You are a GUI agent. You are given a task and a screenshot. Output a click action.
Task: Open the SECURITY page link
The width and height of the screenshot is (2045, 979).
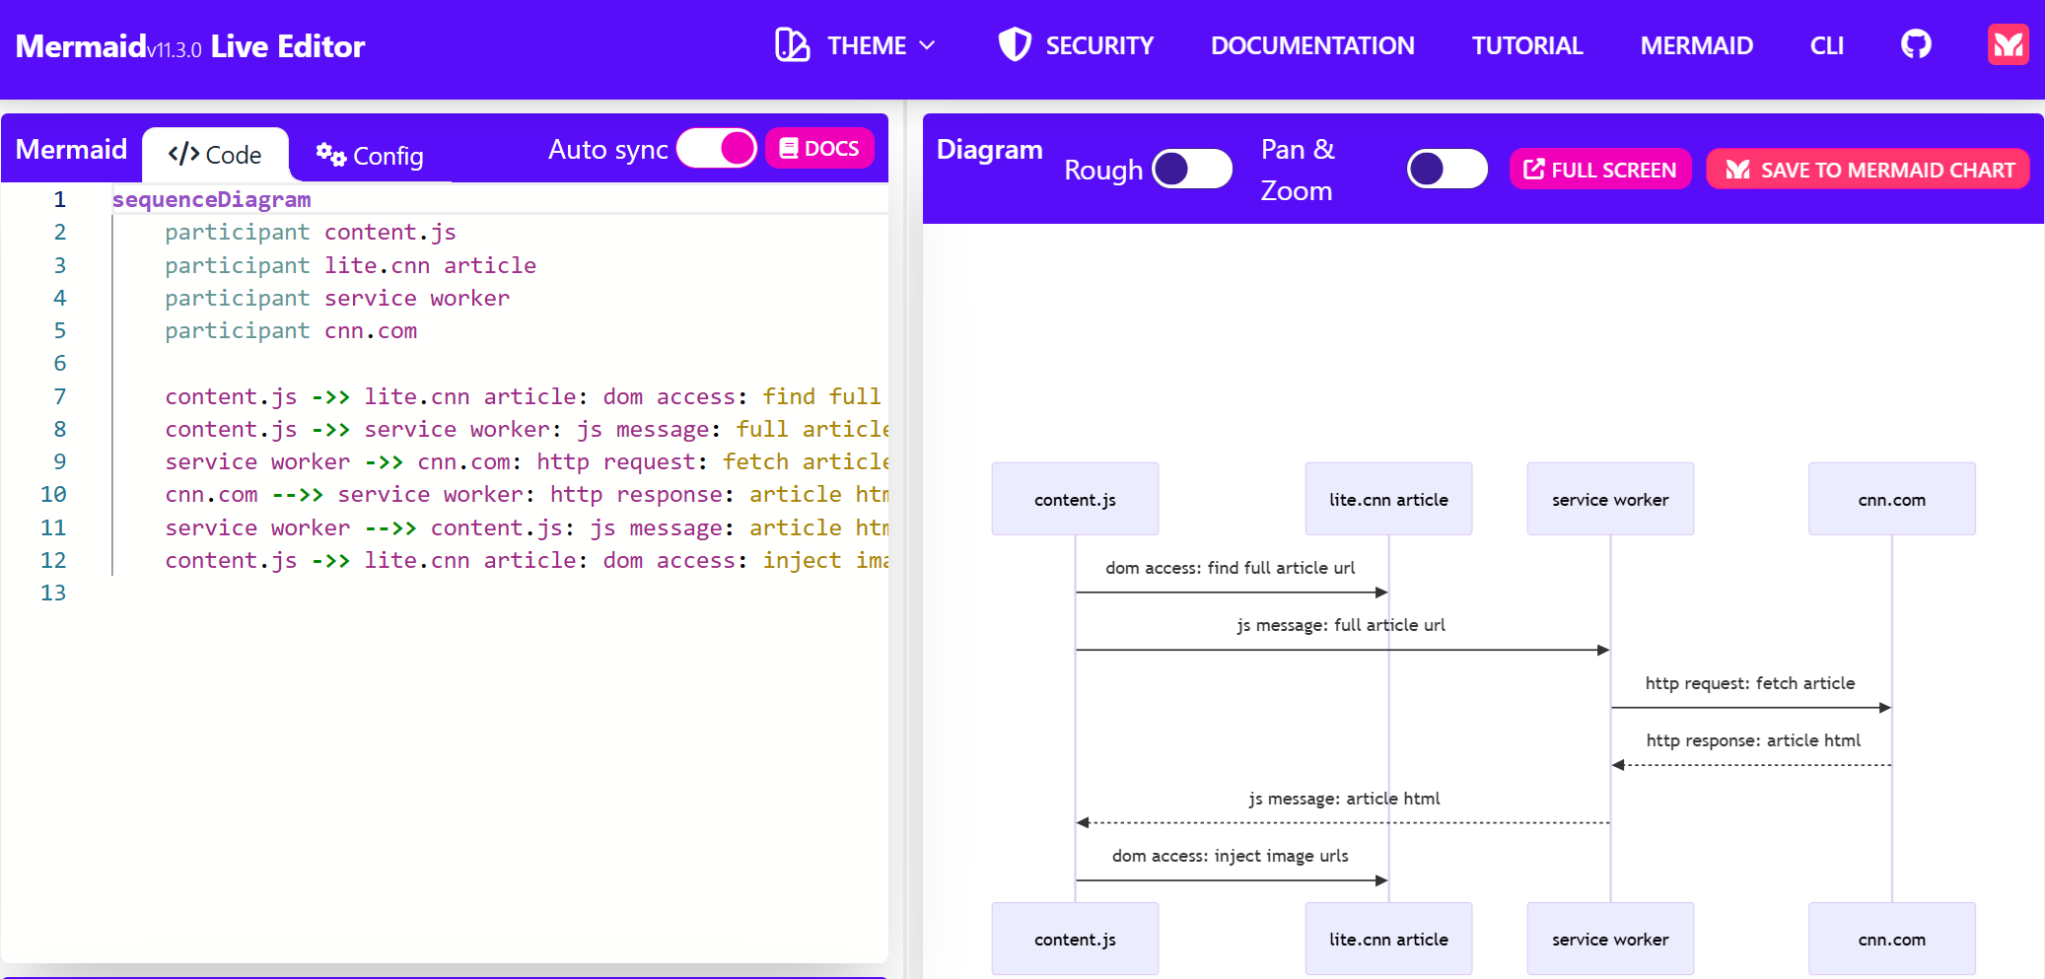pos(1076,45)
